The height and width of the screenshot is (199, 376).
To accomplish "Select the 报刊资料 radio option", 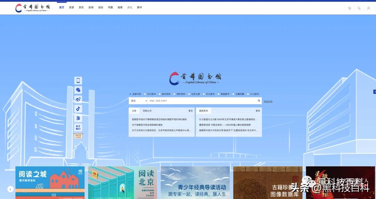I will (x=160, y=94).
